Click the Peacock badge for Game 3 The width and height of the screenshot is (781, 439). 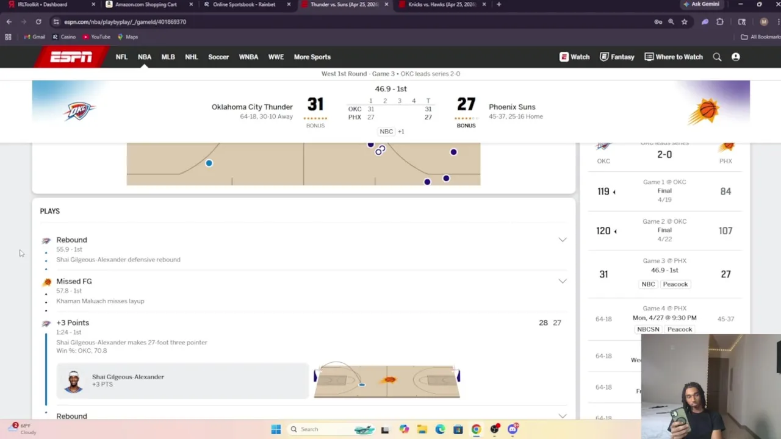675,284
